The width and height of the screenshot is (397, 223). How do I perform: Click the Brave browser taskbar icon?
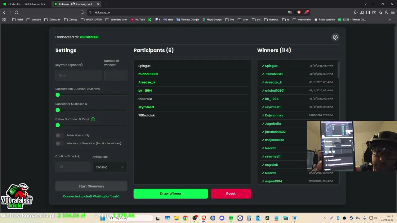203,218
